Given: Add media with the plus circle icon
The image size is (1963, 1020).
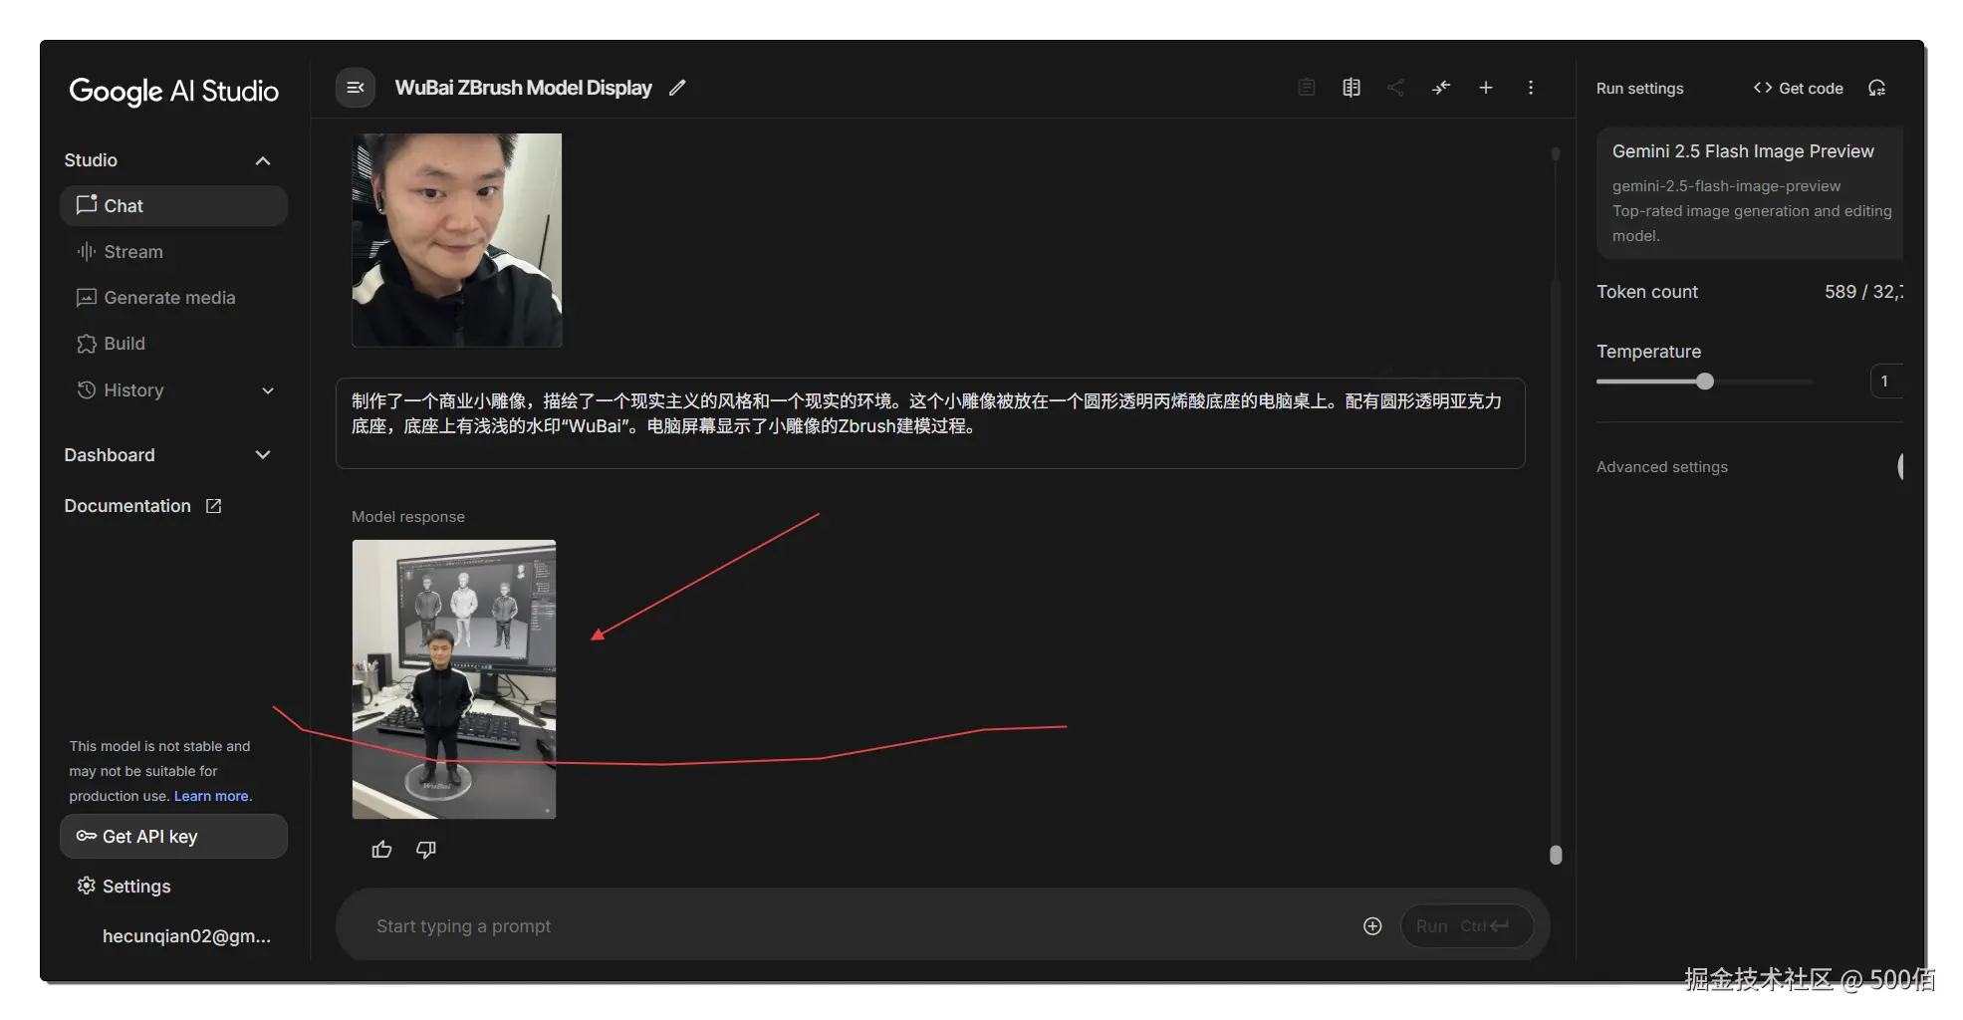Looking at the screenshot, I should tap(1372, 926).
